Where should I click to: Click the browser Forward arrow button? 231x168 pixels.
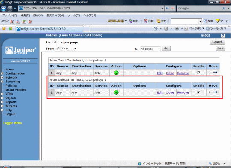pyautogui.click(x=10, y=9)
